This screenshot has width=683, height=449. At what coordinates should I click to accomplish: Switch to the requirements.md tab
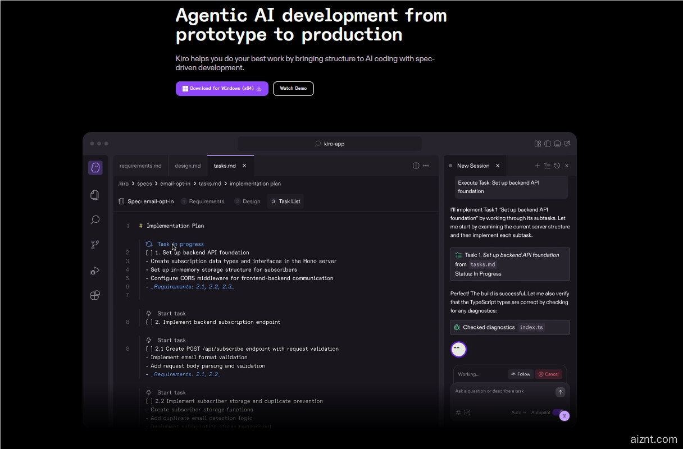(140, 166)
